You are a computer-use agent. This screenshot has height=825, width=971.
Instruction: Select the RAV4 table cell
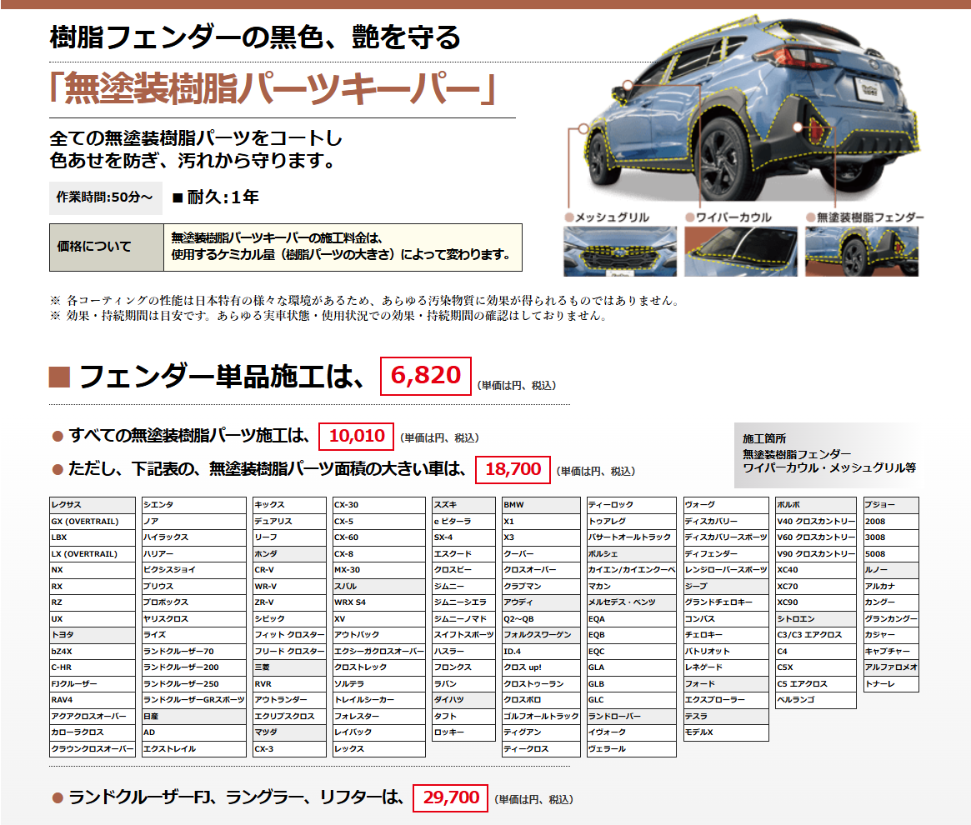pyautogui.click(x=93, y=700)
